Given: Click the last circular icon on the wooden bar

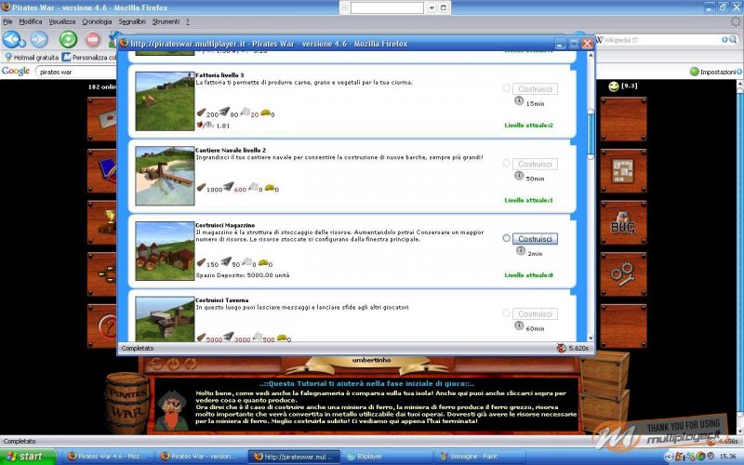Looking at the screenshot, I should 191,364.
